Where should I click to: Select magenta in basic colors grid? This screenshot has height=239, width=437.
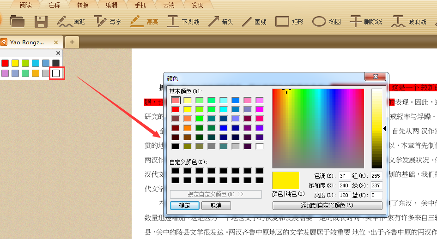[x=260, y=109]
